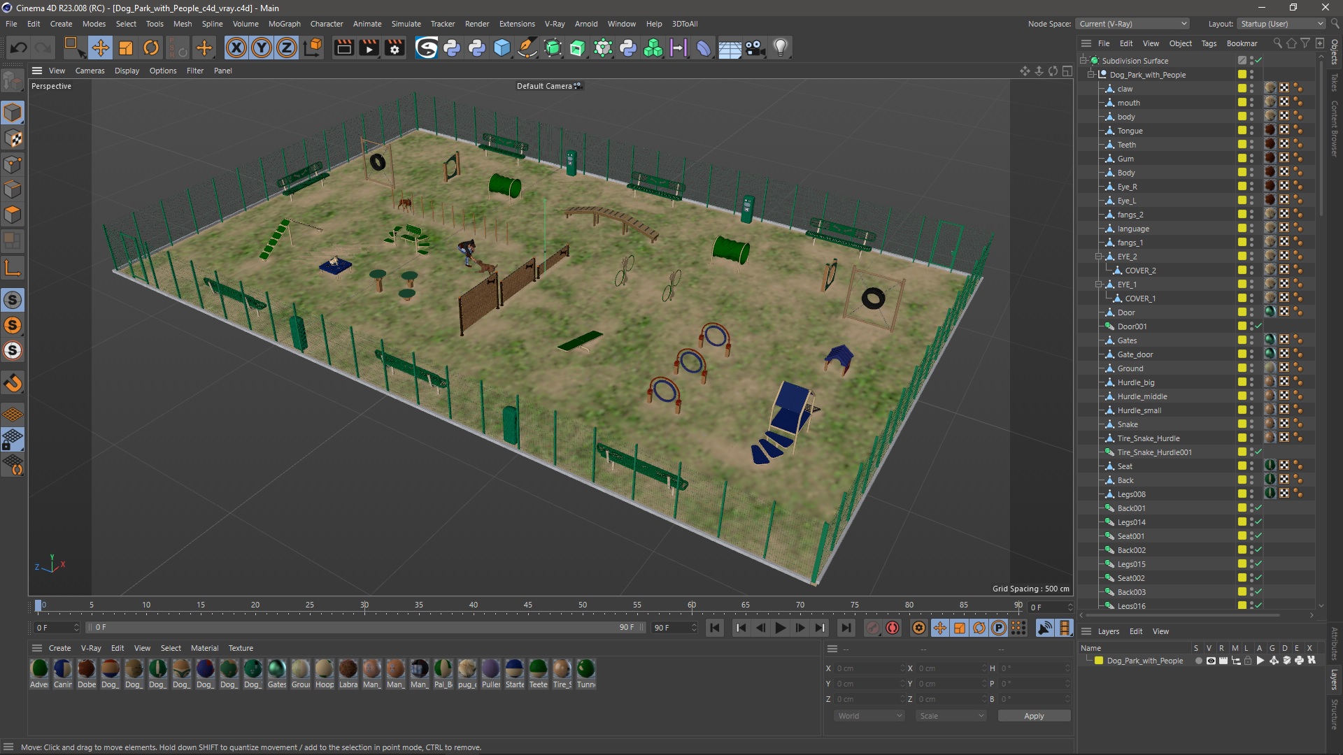Toggle Z axis lock
Image resolution: width=1343 pixels, height=755 pixels.
[x=287, y=48]
